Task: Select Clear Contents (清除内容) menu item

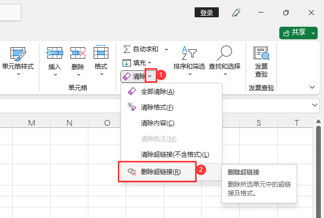Action: pyautogui.click(x=157, y=123)
